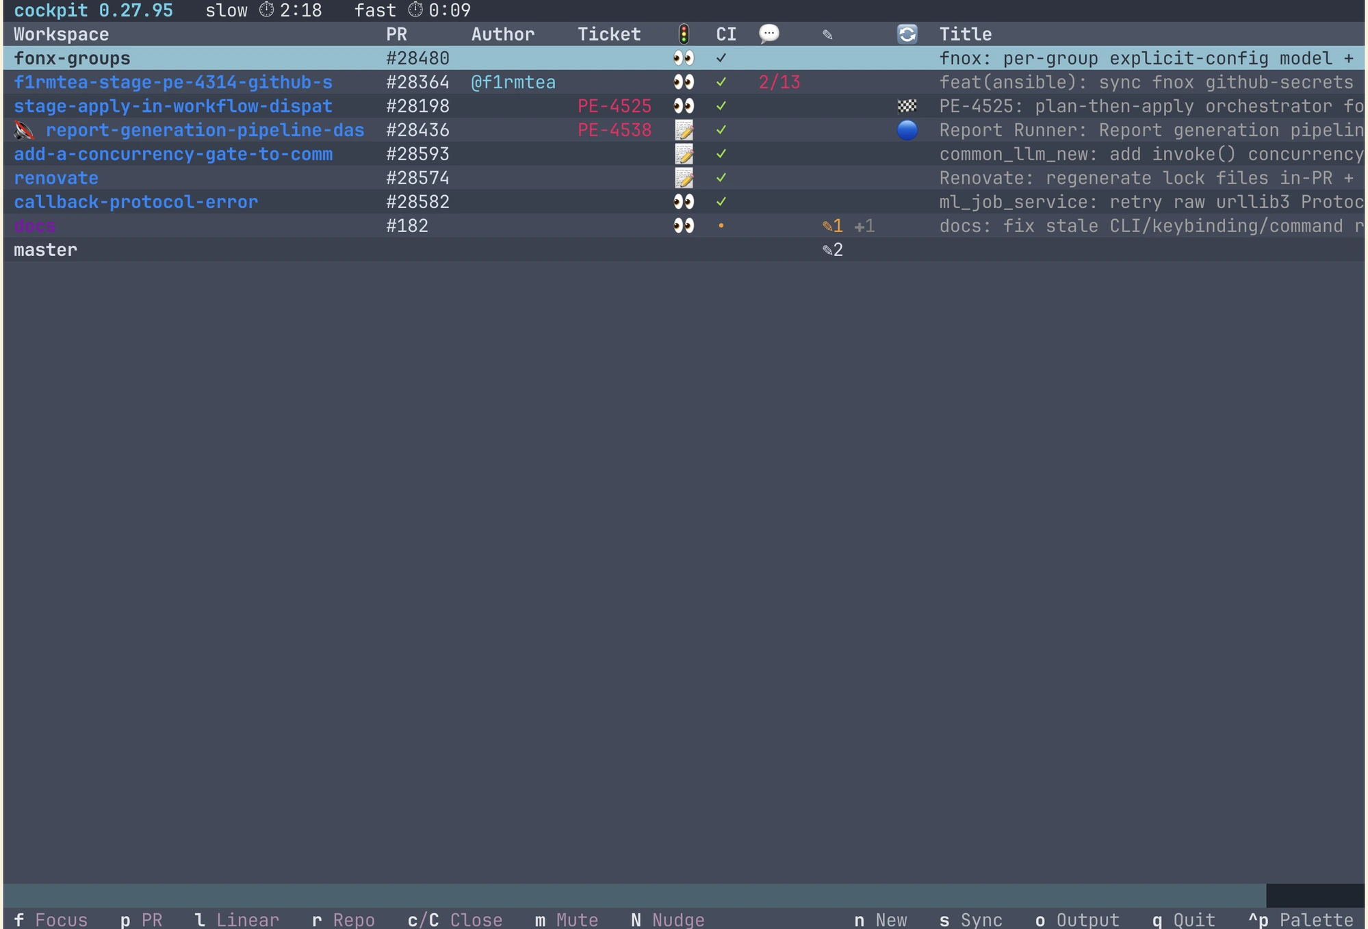Click the eyes review icon on fonx-groups row

[x=683, y=58]
